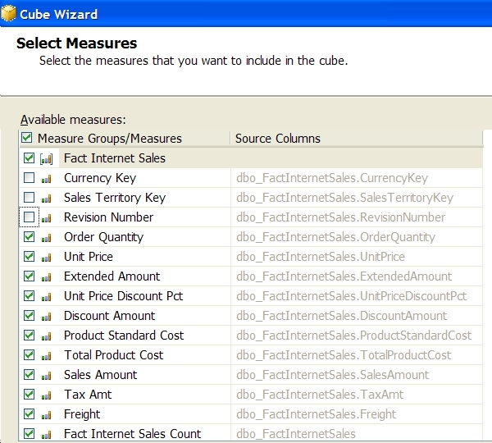Select the Extended Amount measure name
Screen dimensions: 492x443
pos(112,276)
